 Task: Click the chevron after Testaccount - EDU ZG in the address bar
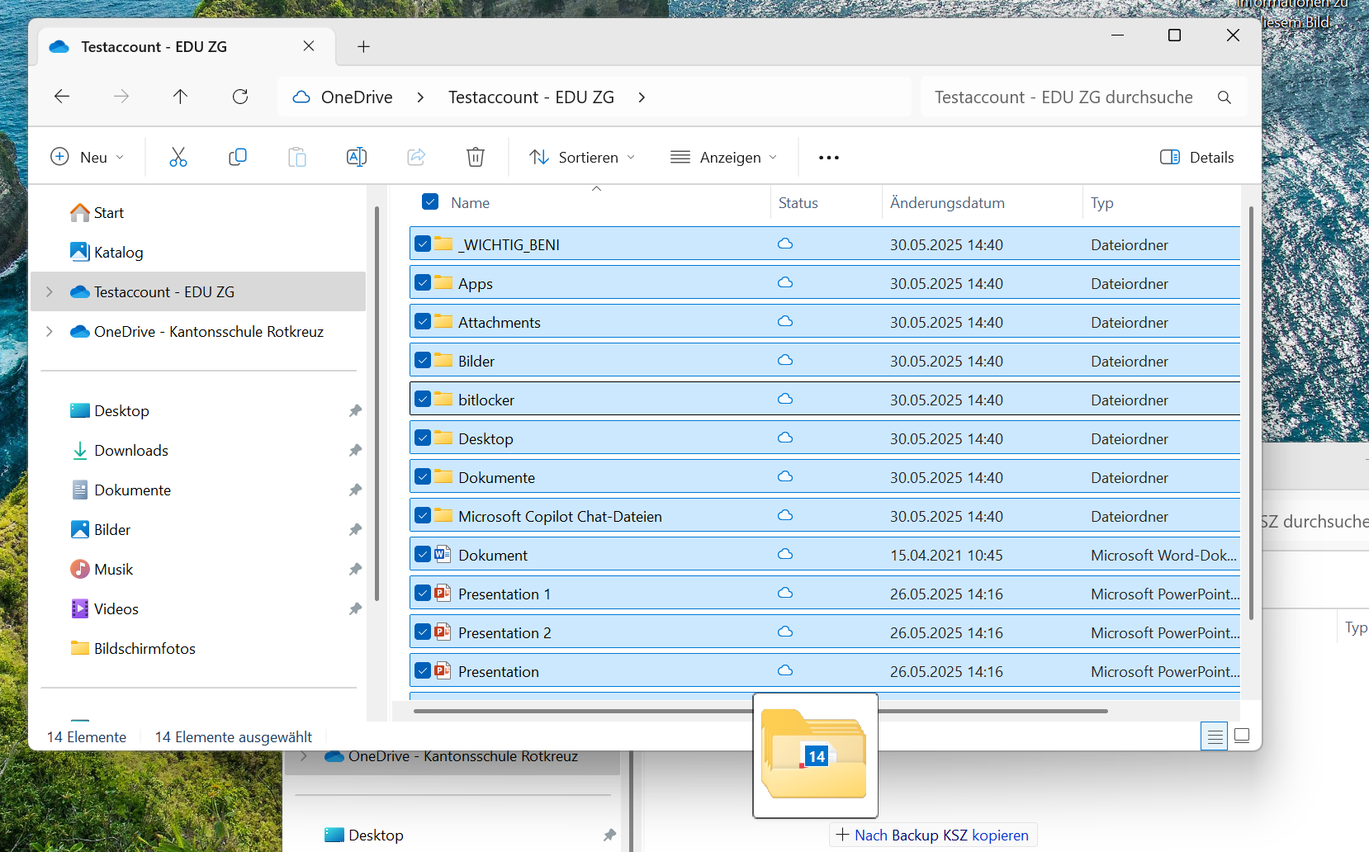[x=642, y=97]
